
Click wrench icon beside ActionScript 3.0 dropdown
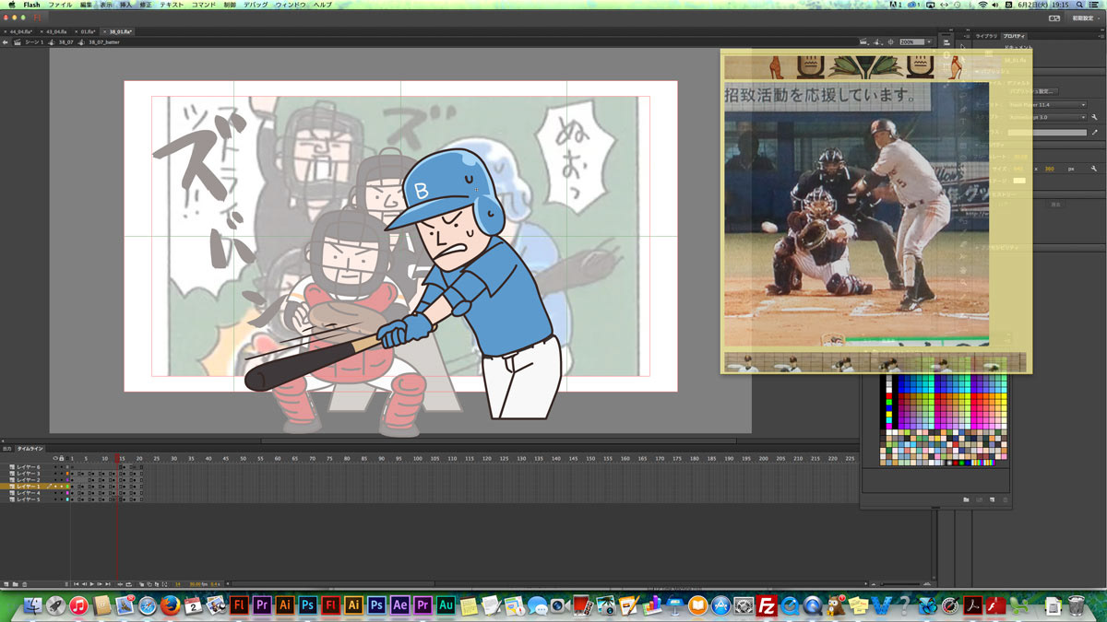pyautogui.click(x=1094, y=117)
